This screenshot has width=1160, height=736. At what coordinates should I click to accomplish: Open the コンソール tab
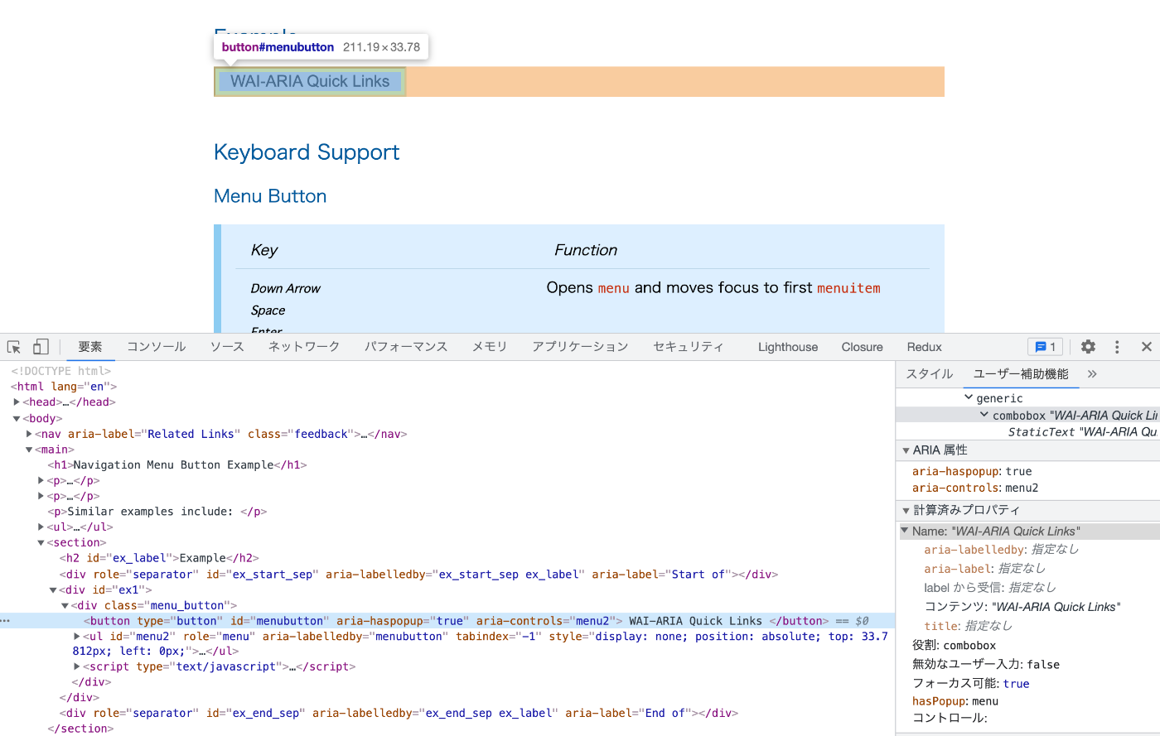point(157,347)
